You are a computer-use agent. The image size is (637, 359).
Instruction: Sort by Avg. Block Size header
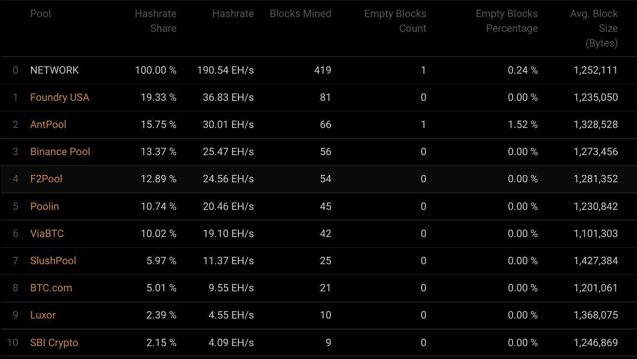(x=594, y=28)
